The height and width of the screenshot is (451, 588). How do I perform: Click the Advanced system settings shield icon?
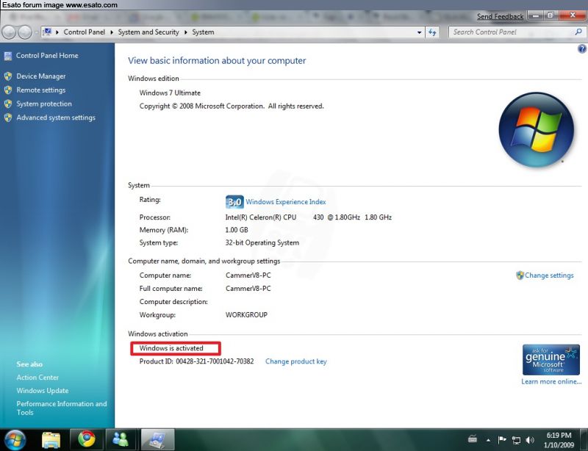pyautogui.click(x=8, y=118)
